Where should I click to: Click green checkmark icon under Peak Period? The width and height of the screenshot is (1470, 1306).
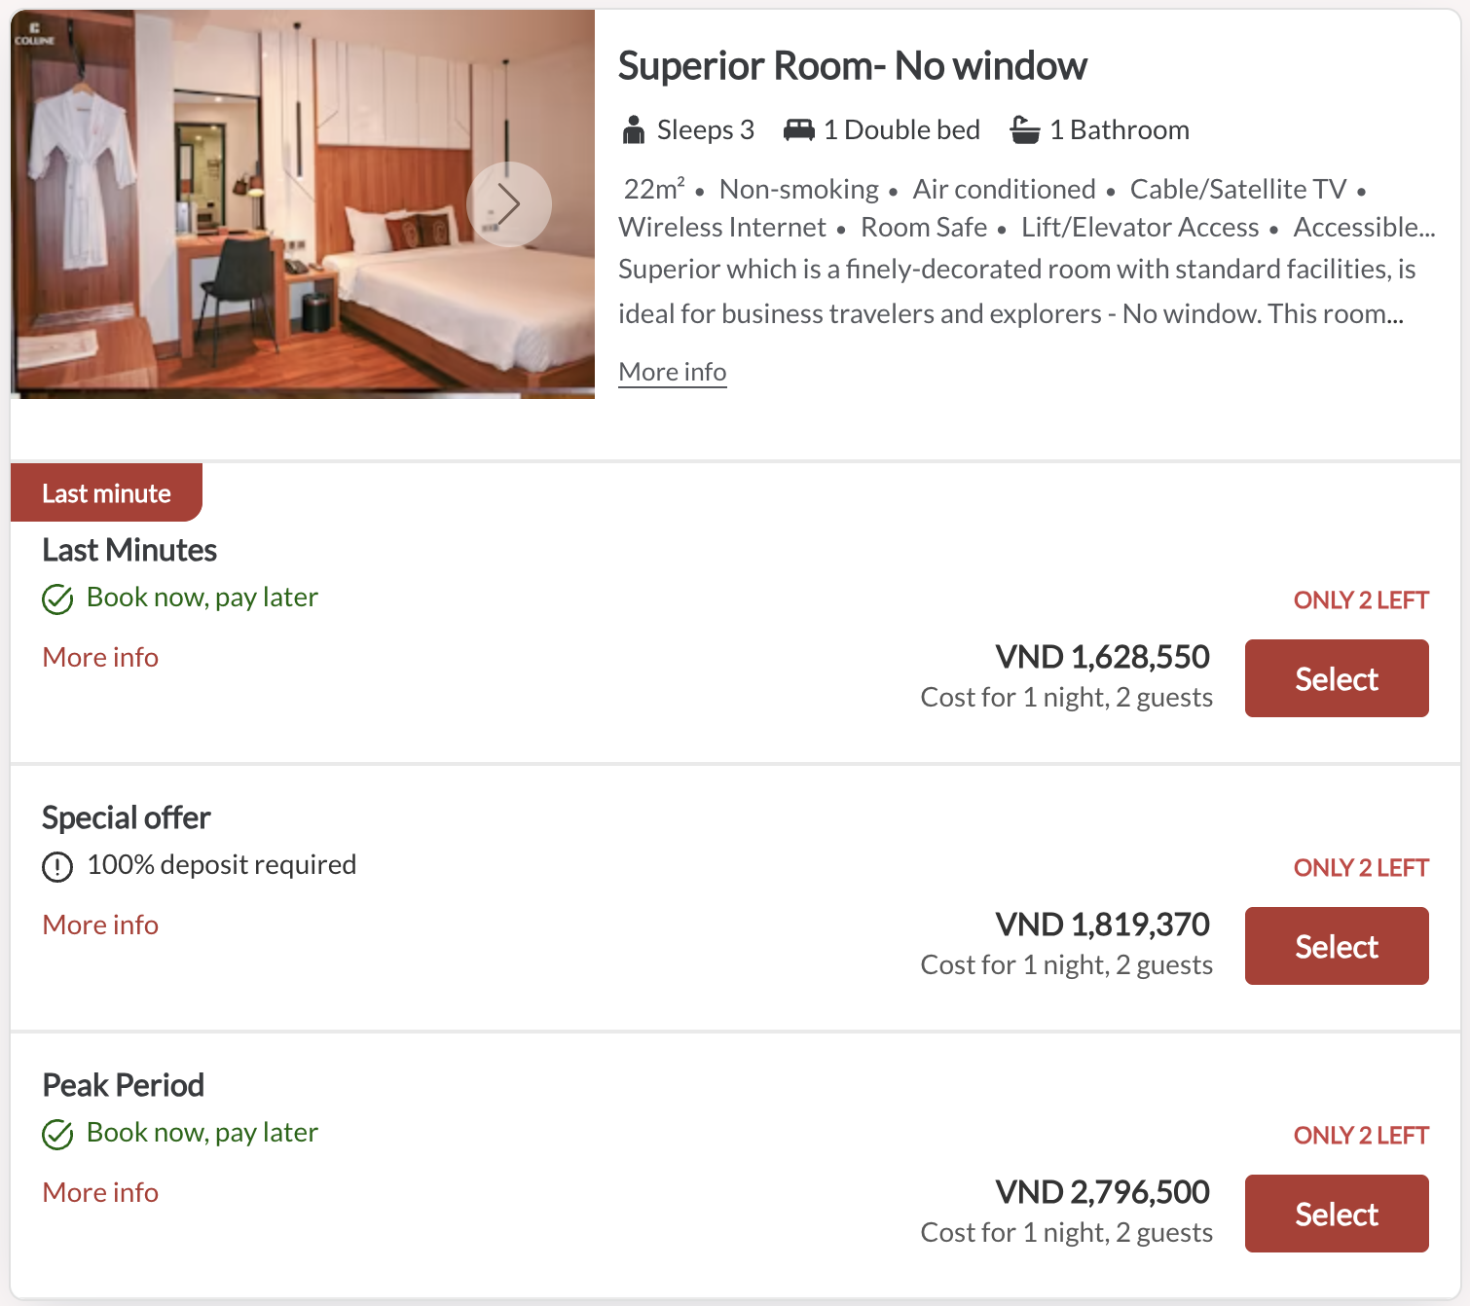pos(57,1134)
